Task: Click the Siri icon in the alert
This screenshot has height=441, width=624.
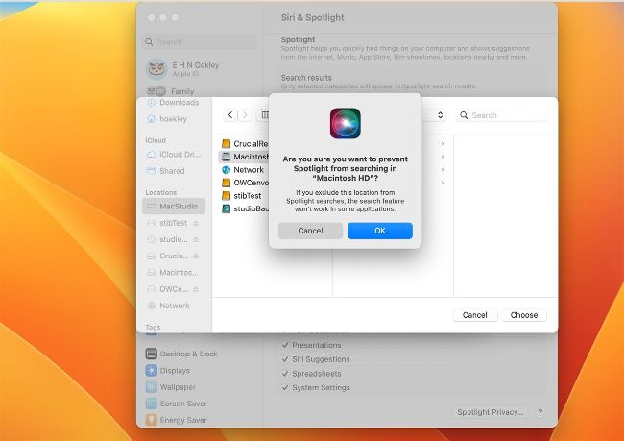Action: click(x=345, y=123)
